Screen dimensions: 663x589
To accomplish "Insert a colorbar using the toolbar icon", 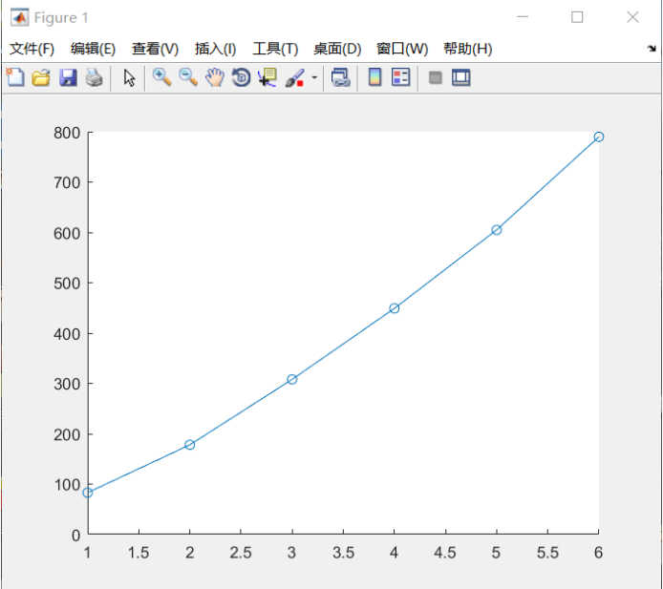I will coord(374,77).
